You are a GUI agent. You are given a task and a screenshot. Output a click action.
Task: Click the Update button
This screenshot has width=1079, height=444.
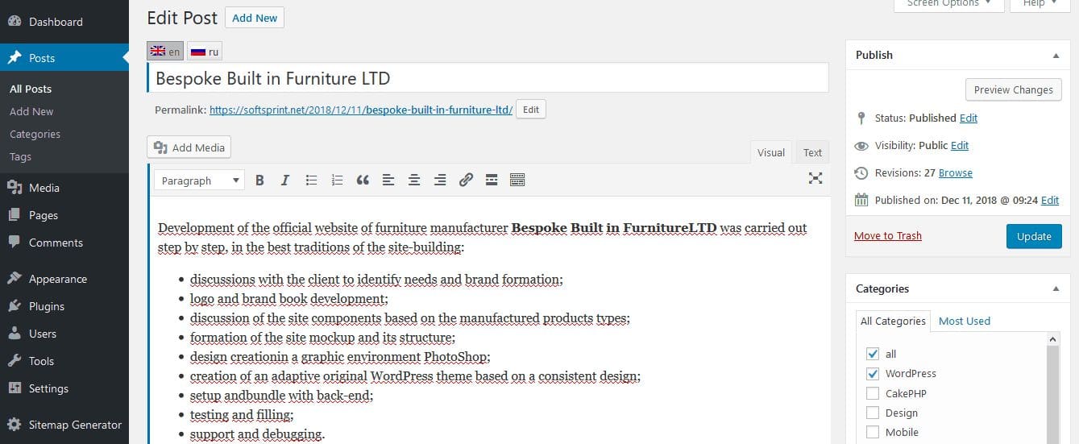tap(1034, 236)
